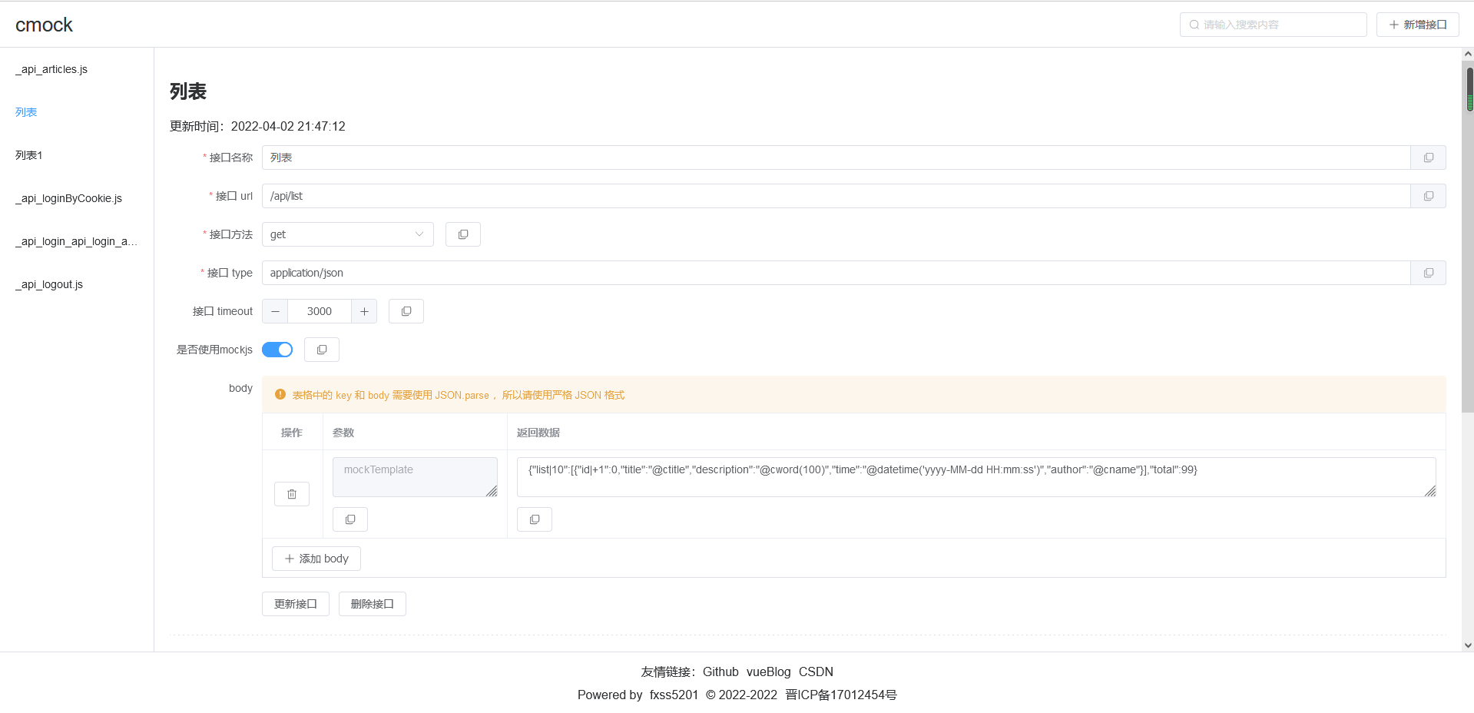Screen dimensions: 1474x713
Task: Delete the mockTemplate body row
Action: 292,494
